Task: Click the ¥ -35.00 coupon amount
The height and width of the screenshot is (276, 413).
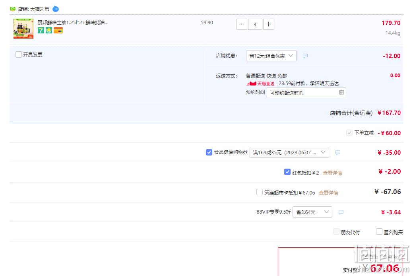Action: click(x=389, y=153)
